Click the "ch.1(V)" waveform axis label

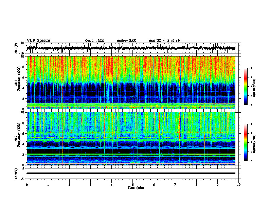tap(16, 48)
